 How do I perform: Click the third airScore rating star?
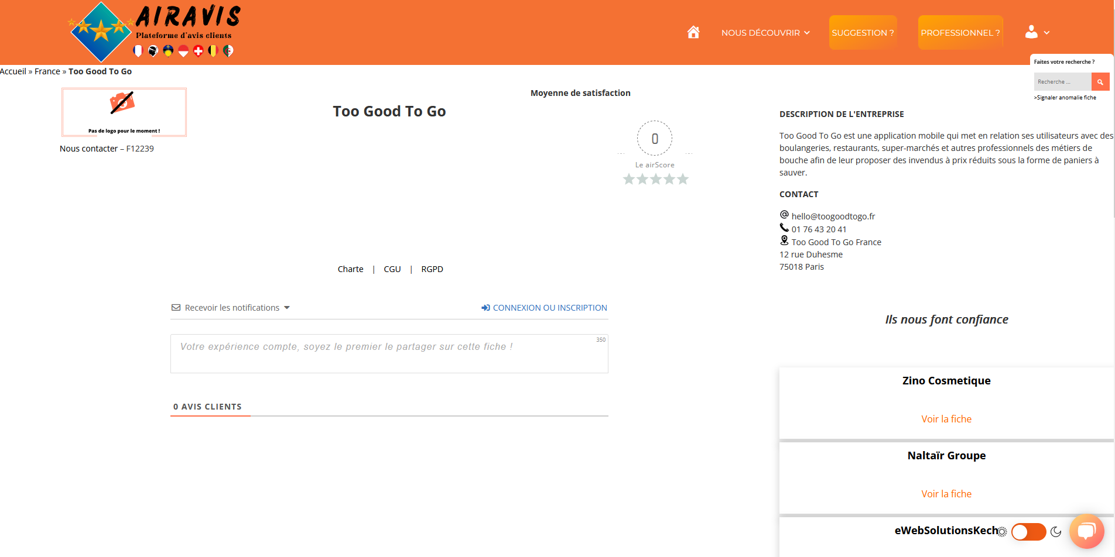coord(656,179)
